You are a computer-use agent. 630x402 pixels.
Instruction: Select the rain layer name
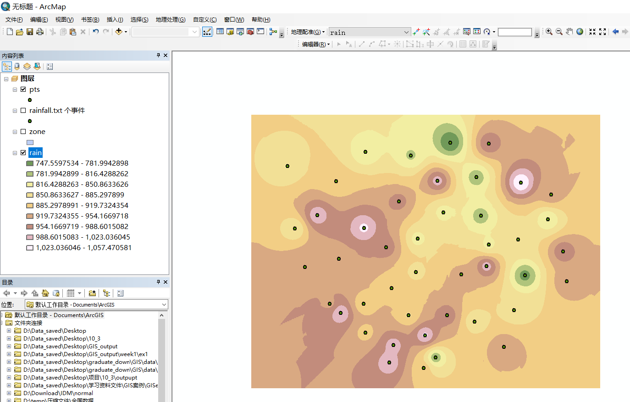click(x=35, y=153)
